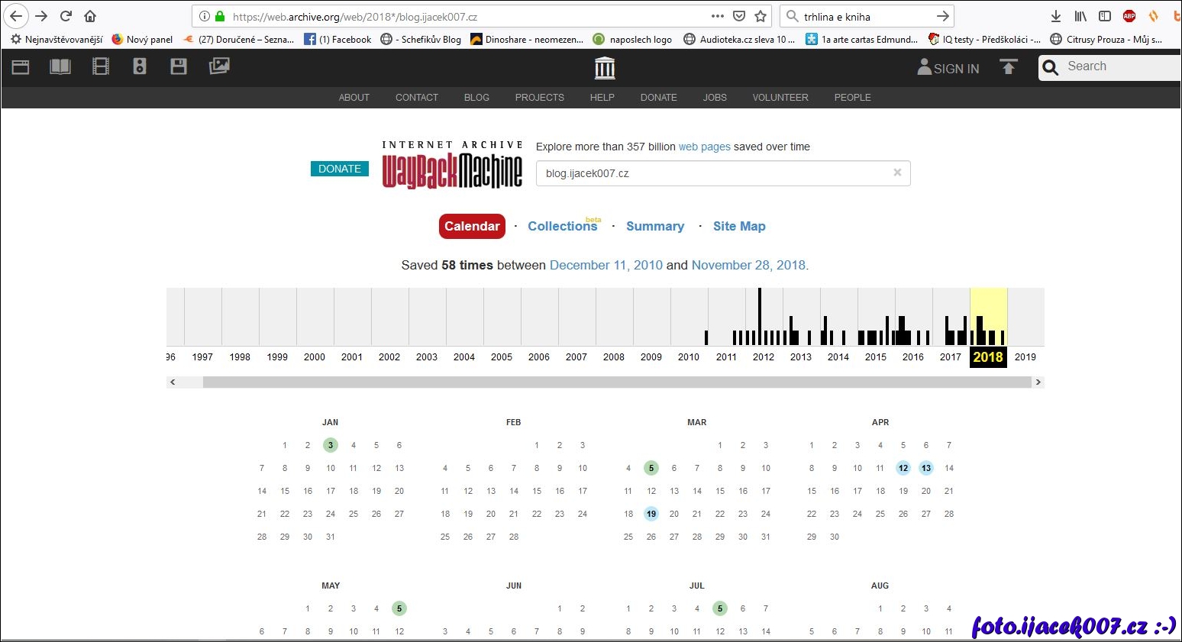
Task: Select year 2012 on the timeline
Action: pos(763,356)
